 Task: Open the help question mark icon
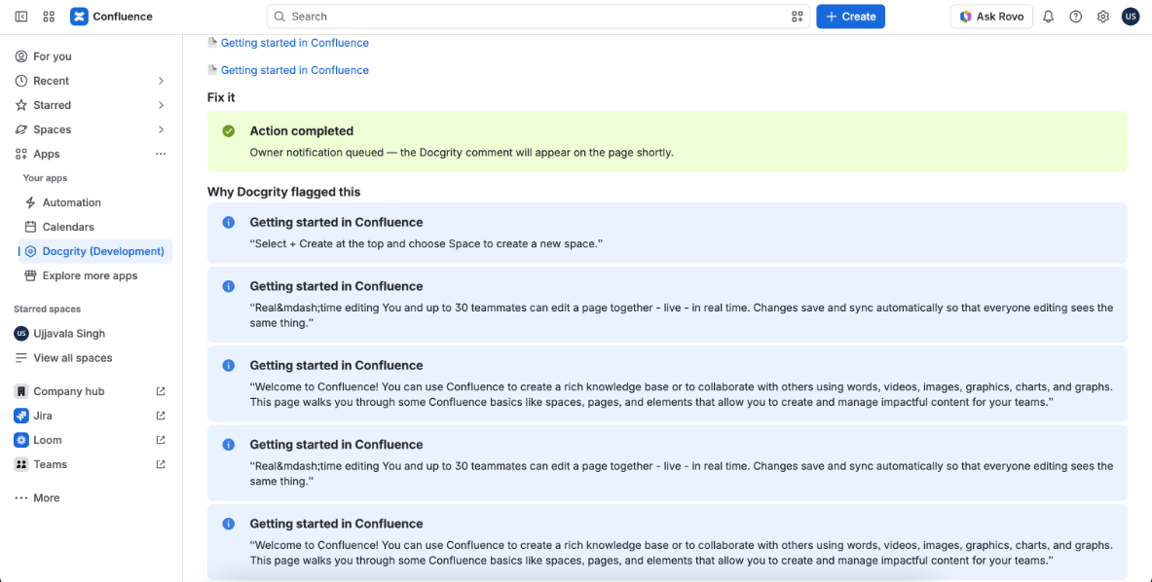(1076, 17)
